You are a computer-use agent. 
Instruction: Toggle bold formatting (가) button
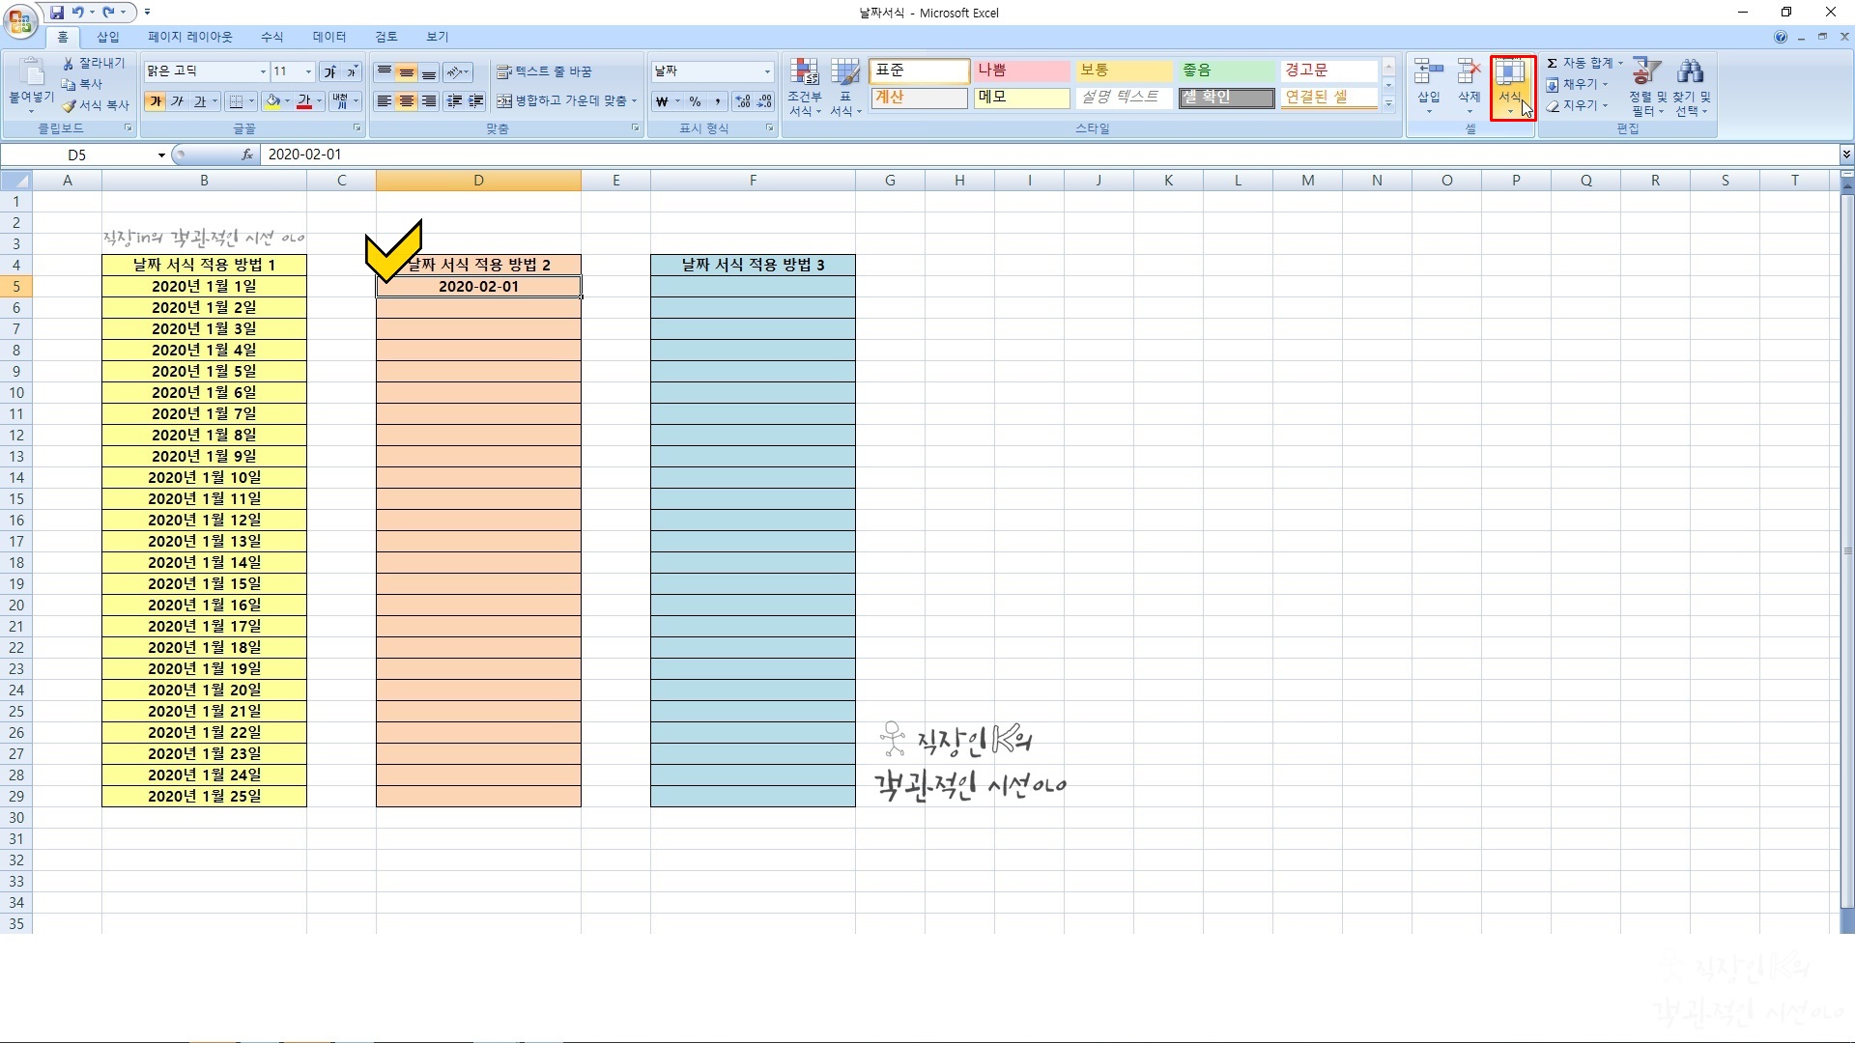[155, 101]
